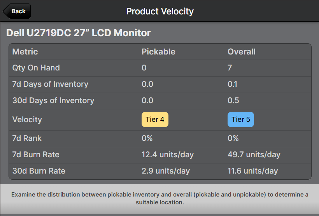Viewport: 319px width, 216px height.
Task: Select the Pickable column header
Action: point(158,52)
